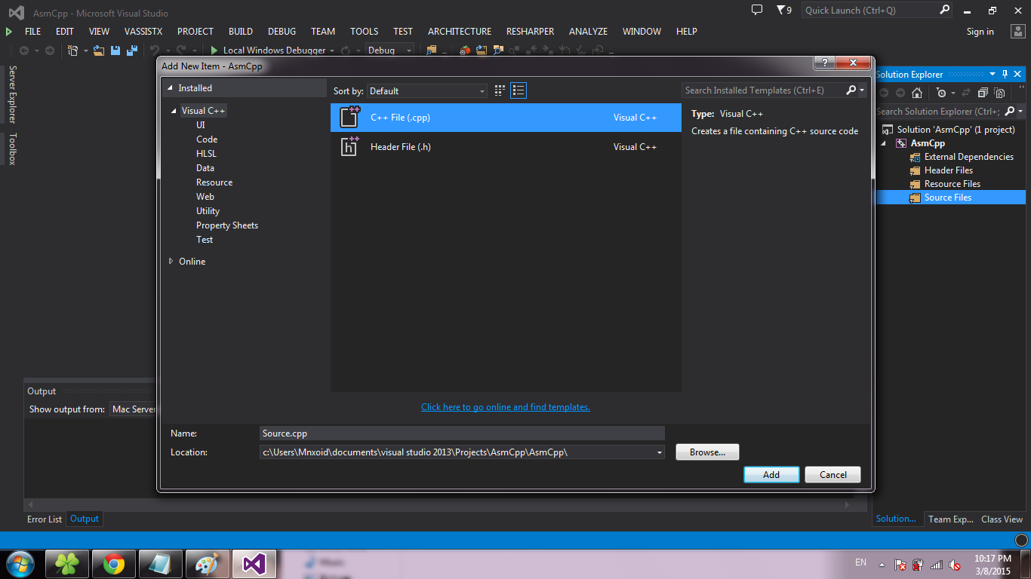Open the Debug configuration dropdown
This screenshot has width=1031, height=579.
click(390, 51)
